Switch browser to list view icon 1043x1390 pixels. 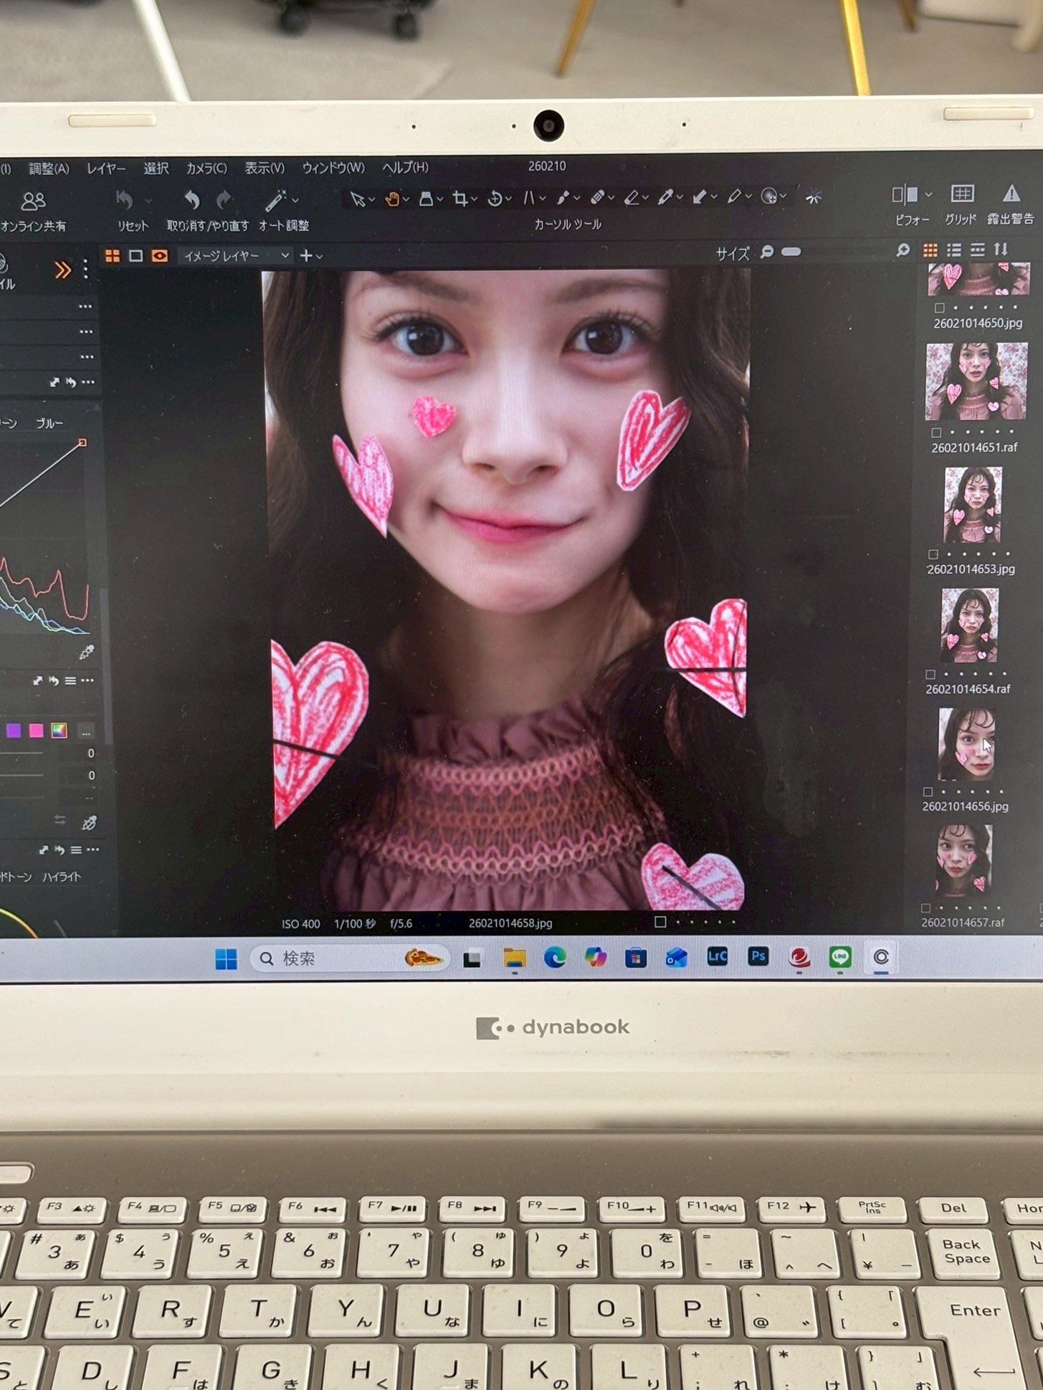coord(953,249)
